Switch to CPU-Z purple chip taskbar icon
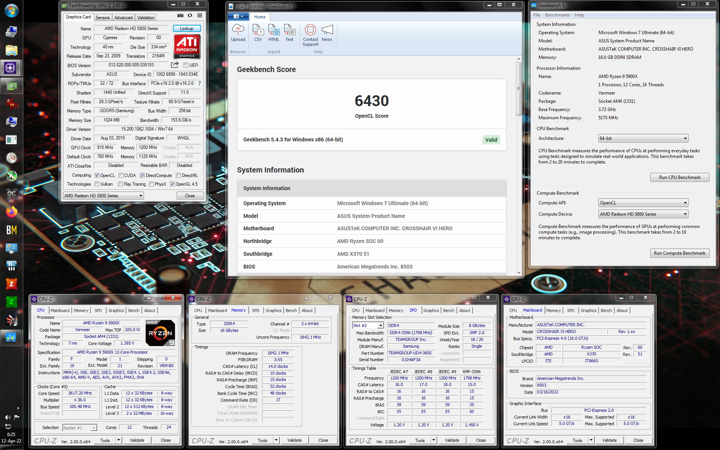The image size is (720, 450). point(10,68)
